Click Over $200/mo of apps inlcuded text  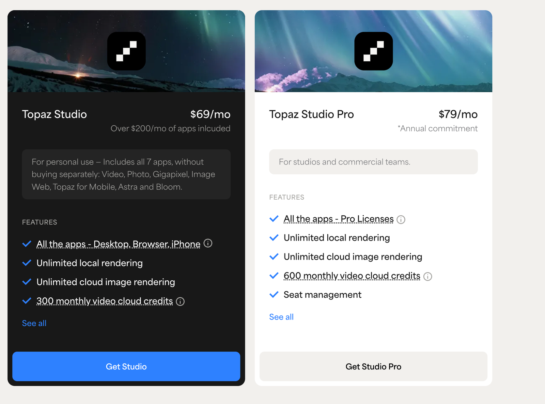point(171,128)
